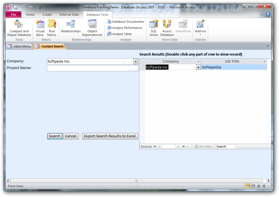Click the Project Name input field

point(93,68)
